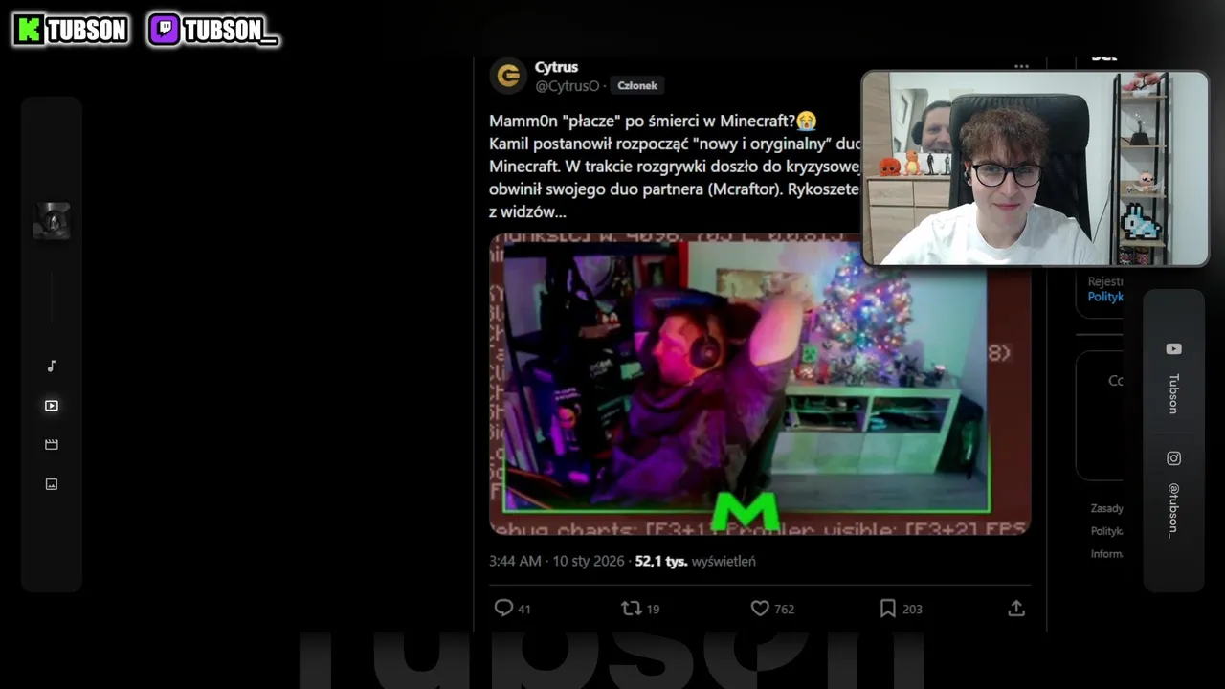Click the share upload icon of the tweet
This screenshot has height=689, width=1225.
(x=1016, y=608)
